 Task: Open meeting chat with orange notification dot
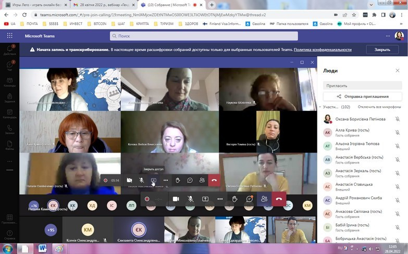click(x=249, y=199)
